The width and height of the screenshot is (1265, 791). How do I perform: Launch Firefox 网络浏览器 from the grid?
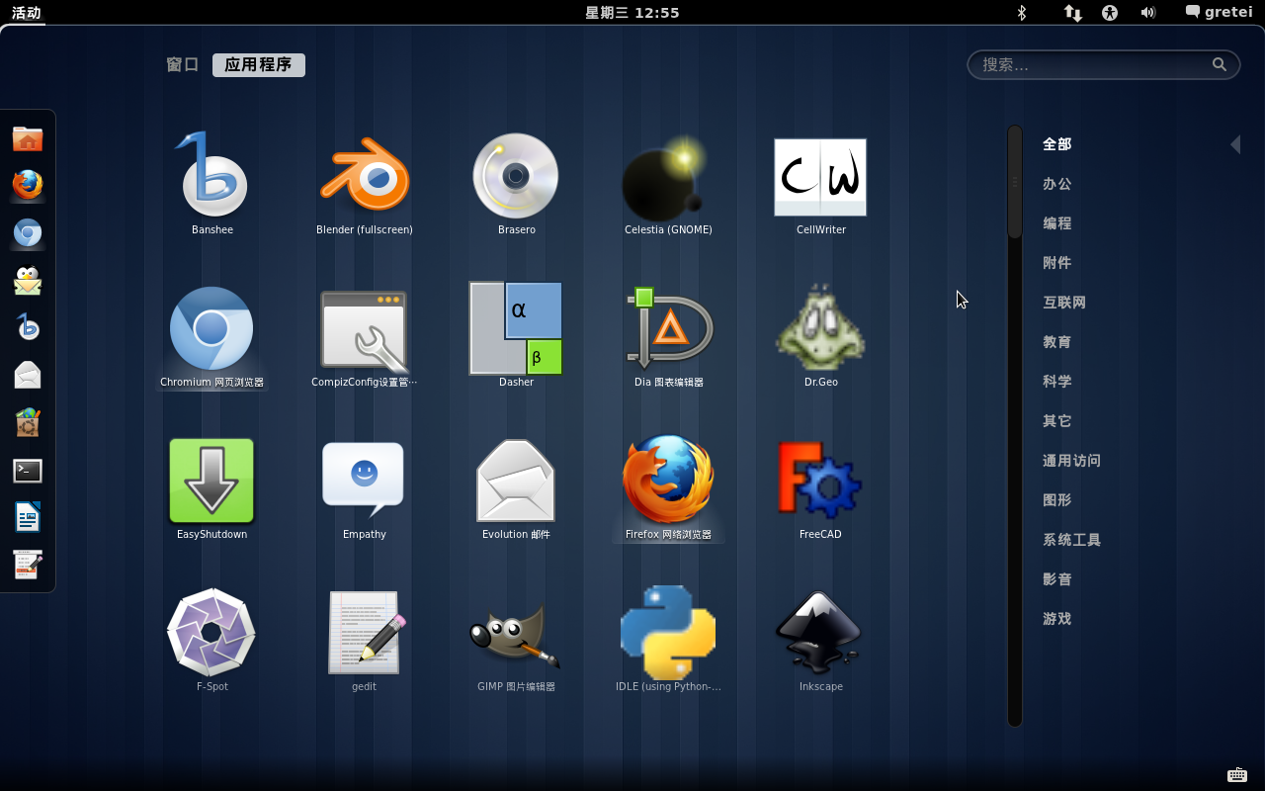point(668,489)
